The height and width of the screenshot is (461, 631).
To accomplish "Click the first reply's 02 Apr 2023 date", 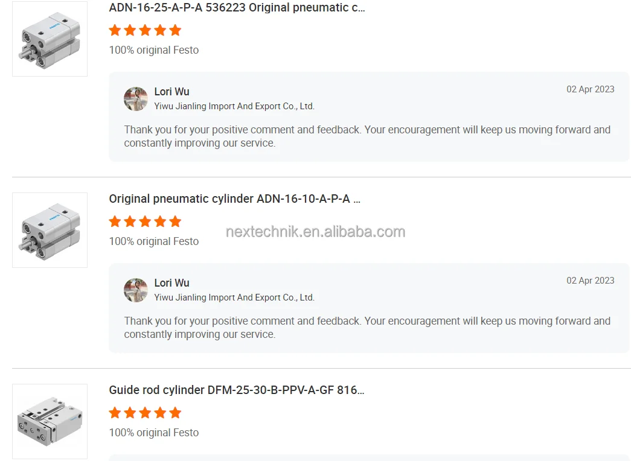I will pos(590,89).
